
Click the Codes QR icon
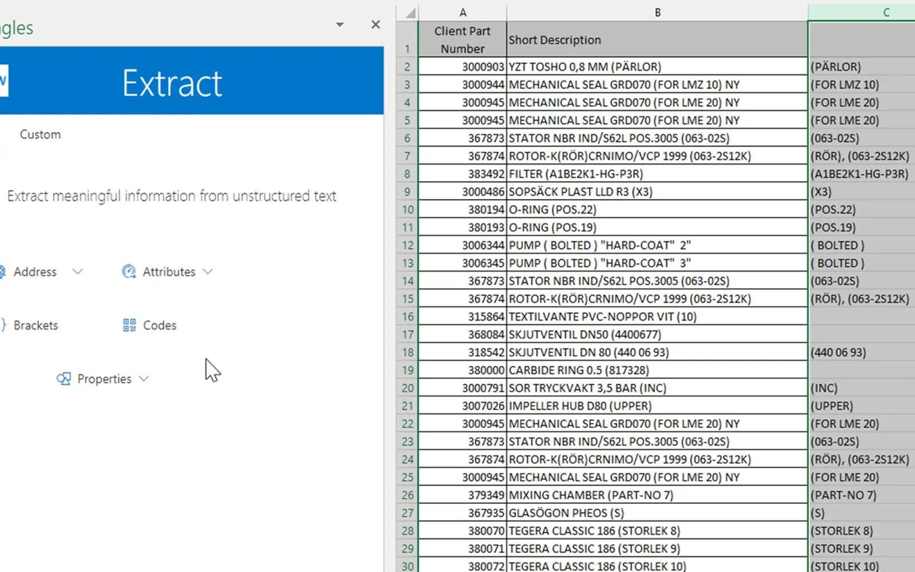tap(129, 325)
